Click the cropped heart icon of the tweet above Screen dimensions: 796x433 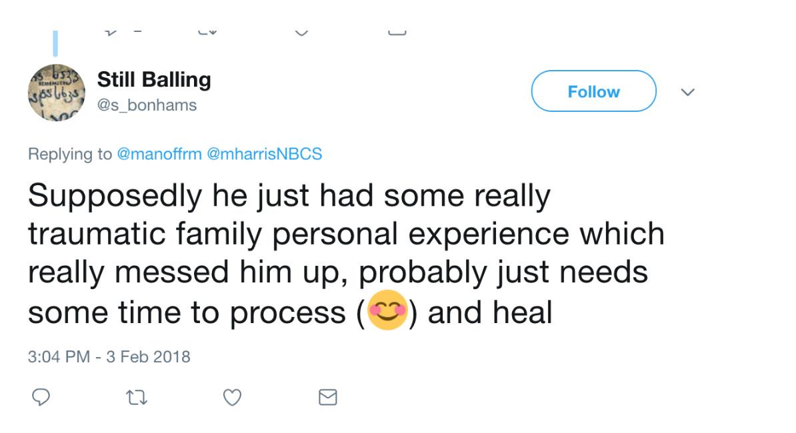pos(301,31)
